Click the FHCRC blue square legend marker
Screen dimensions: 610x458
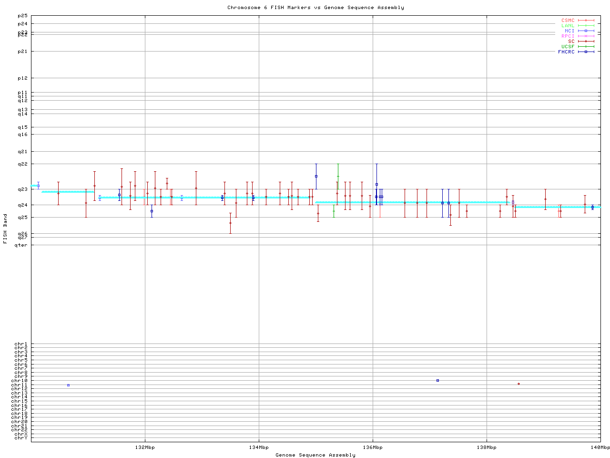(x=586, y=52)
